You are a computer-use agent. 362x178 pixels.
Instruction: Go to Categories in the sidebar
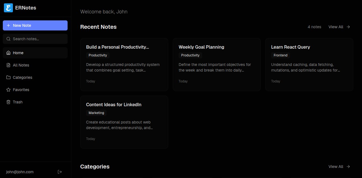coord(35,77)
